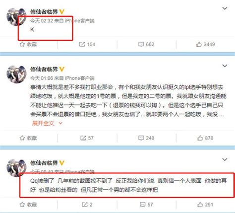
Task: Click the second post's avatar thumbnail
Action: pyautogui.click(x=16, y=74)
